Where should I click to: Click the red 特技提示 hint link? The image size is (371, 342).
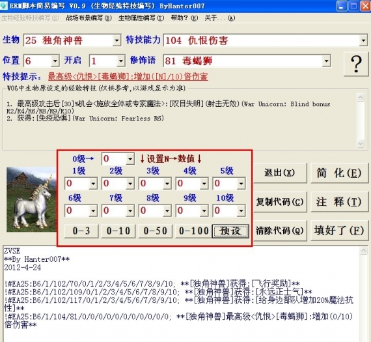click(128, 76)
